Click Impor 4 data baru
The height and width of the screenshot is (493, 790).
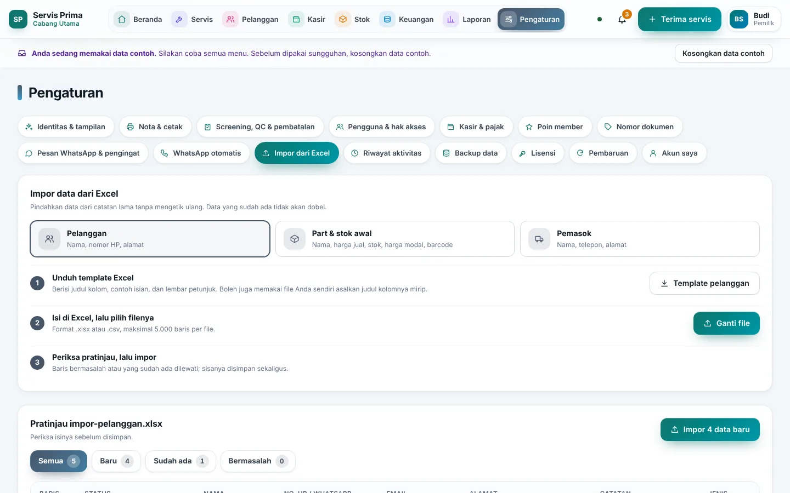click(710, 429)
